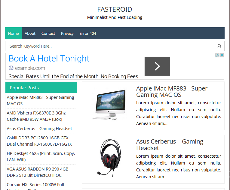This screenshot has width=230, height=190.
Task: Open popular post HP Deskjet 4625
Action: pos(41,156)
